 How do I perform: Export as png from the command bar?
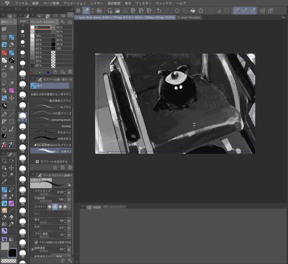141,11
